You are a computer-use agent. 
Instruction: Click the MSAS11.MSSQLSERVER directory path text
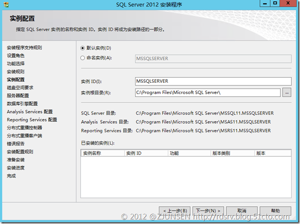point(203,122)
